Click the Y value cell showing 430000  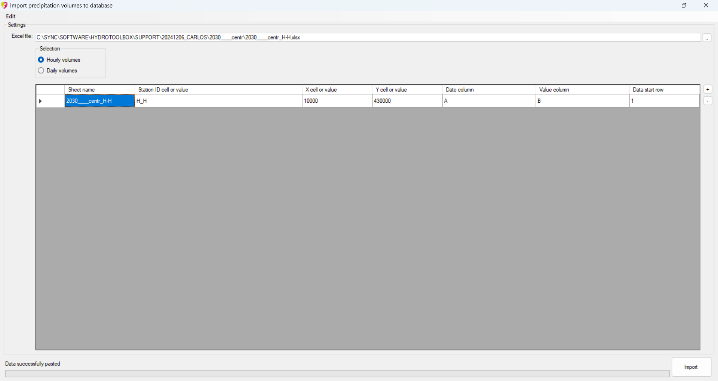coord(407,101)
